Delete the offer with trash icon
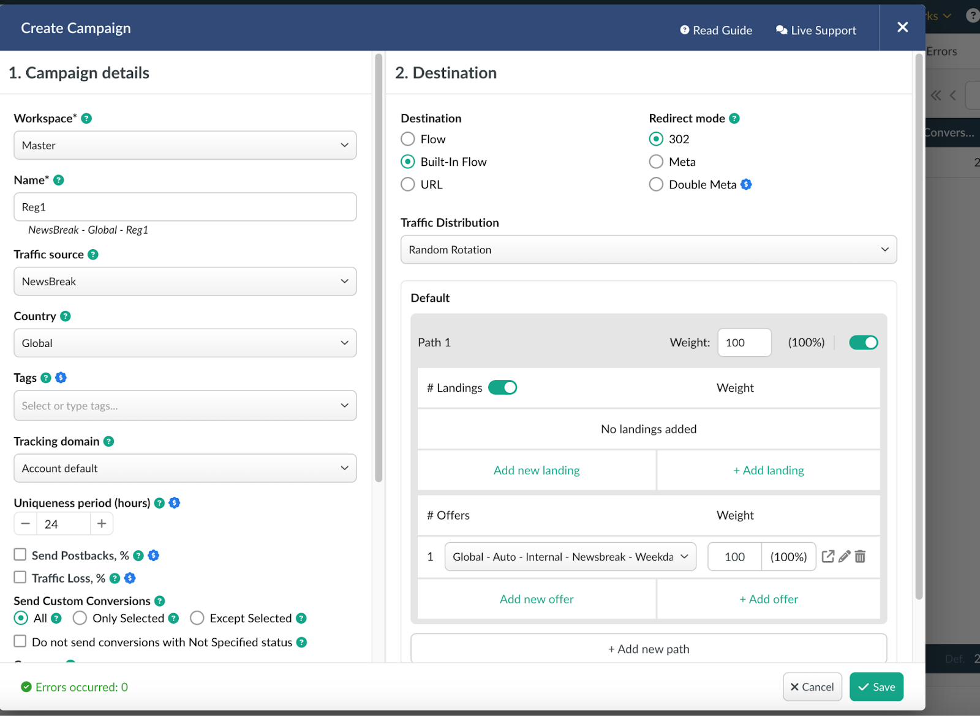 861,556
